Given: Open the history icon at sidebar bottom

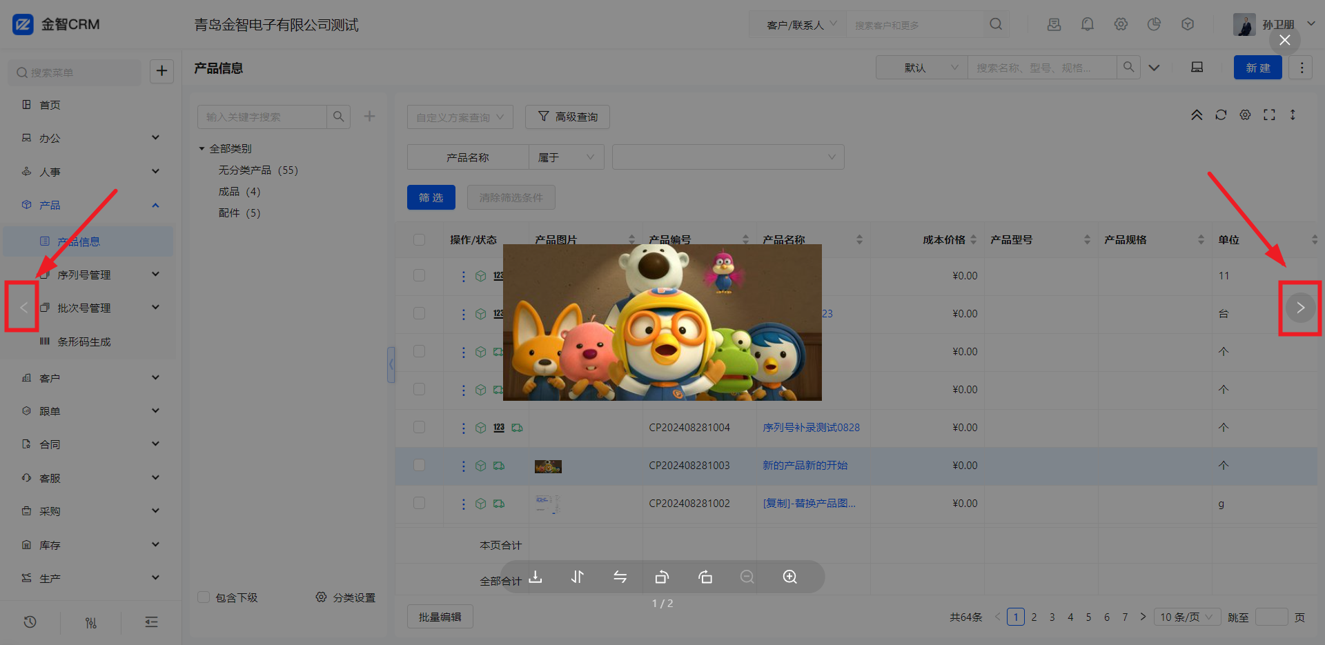Looking at the screenshot, I should click(30, 622).
